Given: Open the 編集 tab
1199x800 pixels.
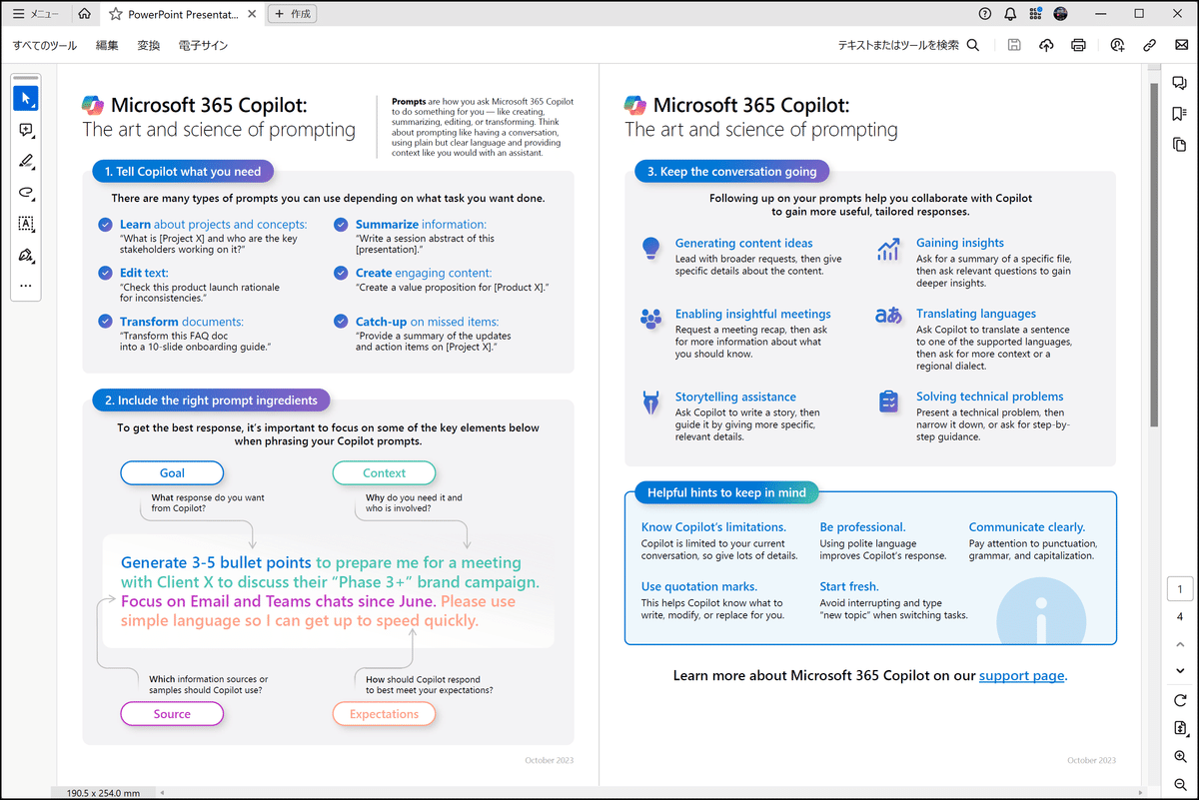Looking at the screenshot, I should pyautogui.click(x=107, y=45).
